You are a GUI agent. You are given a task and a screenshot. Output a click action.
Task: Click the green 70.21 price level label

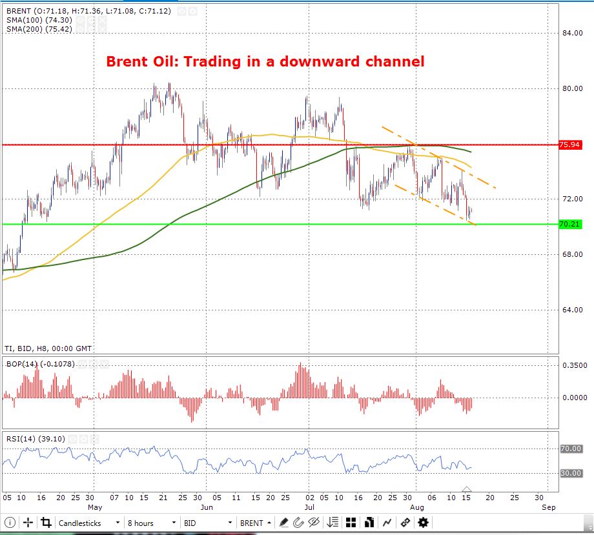569,225
